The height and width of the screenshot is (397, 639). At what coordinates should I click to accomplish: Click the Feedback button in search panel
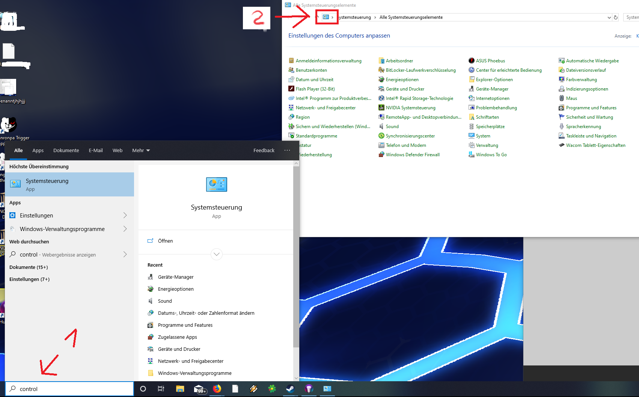tap(264, 151)
